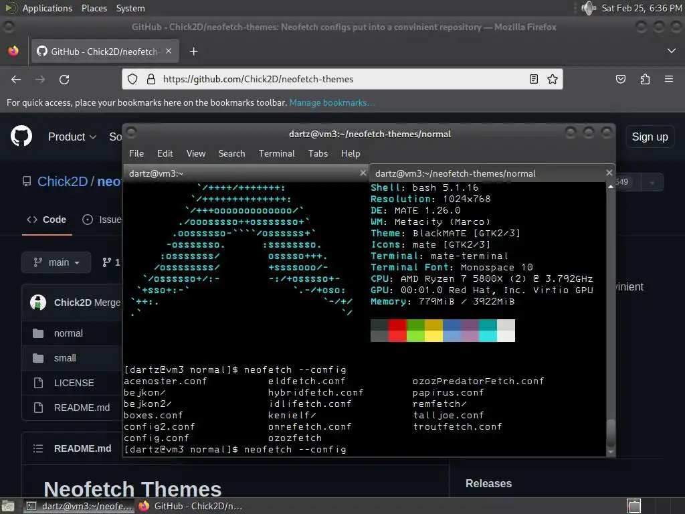Click Chick2D avatar in commit row
This screenshot has height=514, width=685.
[x=38, y=303]
